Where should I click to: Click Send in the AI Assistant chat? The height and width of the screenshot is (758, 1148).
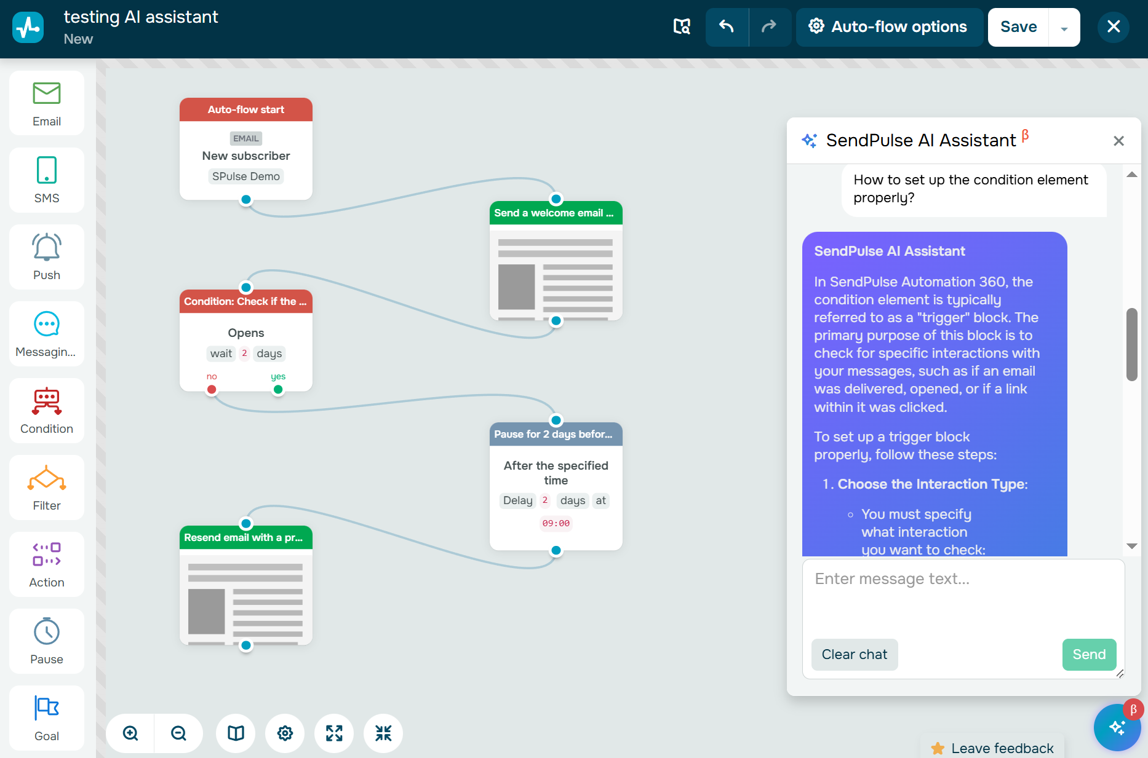pos(1088,654)
